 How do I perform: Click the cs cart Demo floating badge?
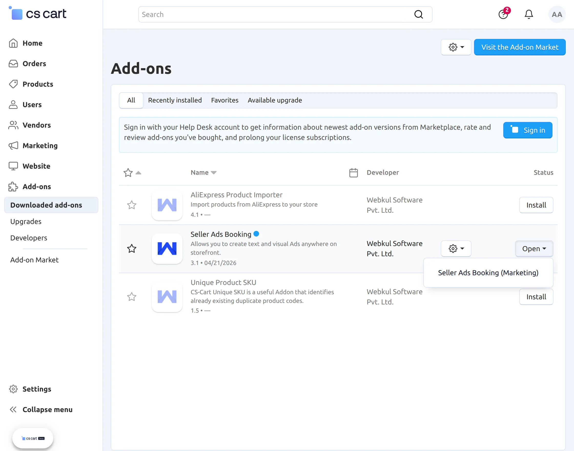[33, 438]
